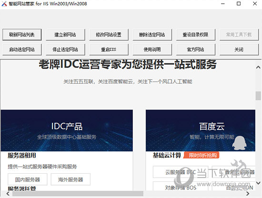Open 使用说明 instructions
Screen dimensions: 262x198
click(x=152, y=49)
